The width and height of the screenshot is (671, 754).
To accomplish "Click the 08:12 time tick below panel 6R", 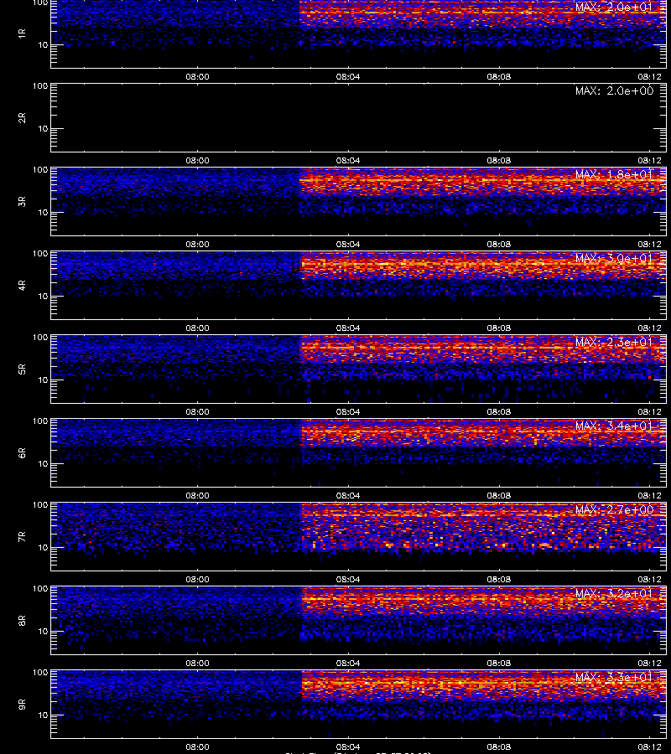I will [649, 496].
